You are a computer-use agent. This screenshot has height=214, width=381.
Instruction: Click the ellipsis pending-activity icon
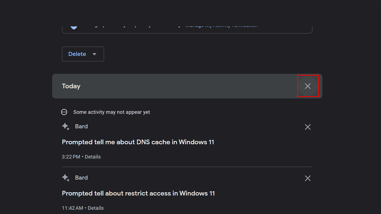click(x=64, y=112)
